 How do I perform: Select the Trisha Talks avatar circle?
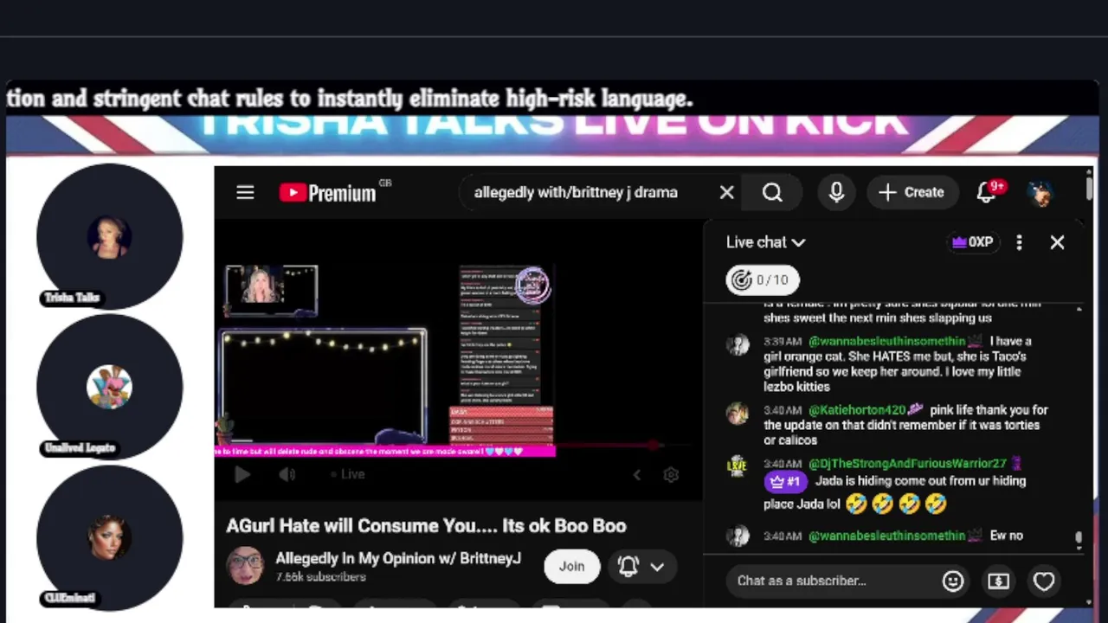pyautogui.click(x=110, y=236)
